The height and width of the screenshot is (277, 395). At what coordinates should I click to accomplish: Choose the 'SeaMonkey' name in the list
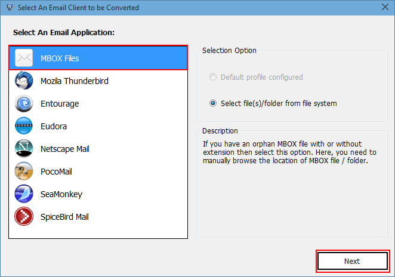61,194
